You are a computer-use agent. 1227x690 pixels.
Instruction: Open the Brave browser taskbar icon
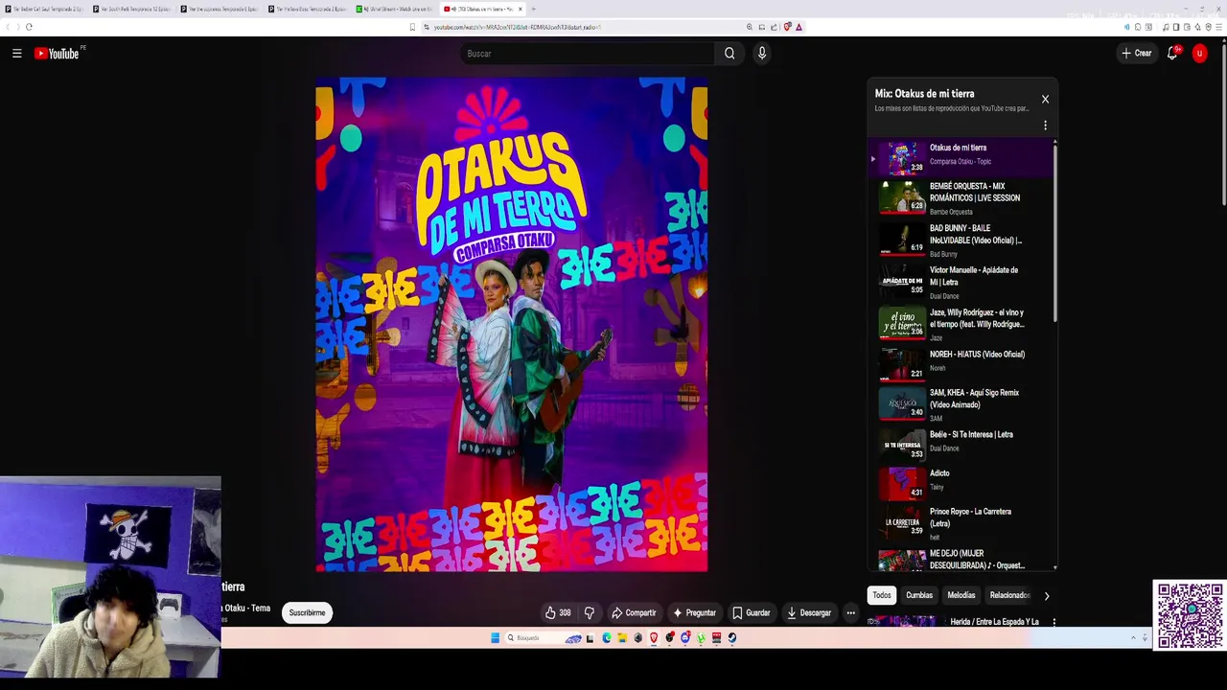click(x=654, y=638)
